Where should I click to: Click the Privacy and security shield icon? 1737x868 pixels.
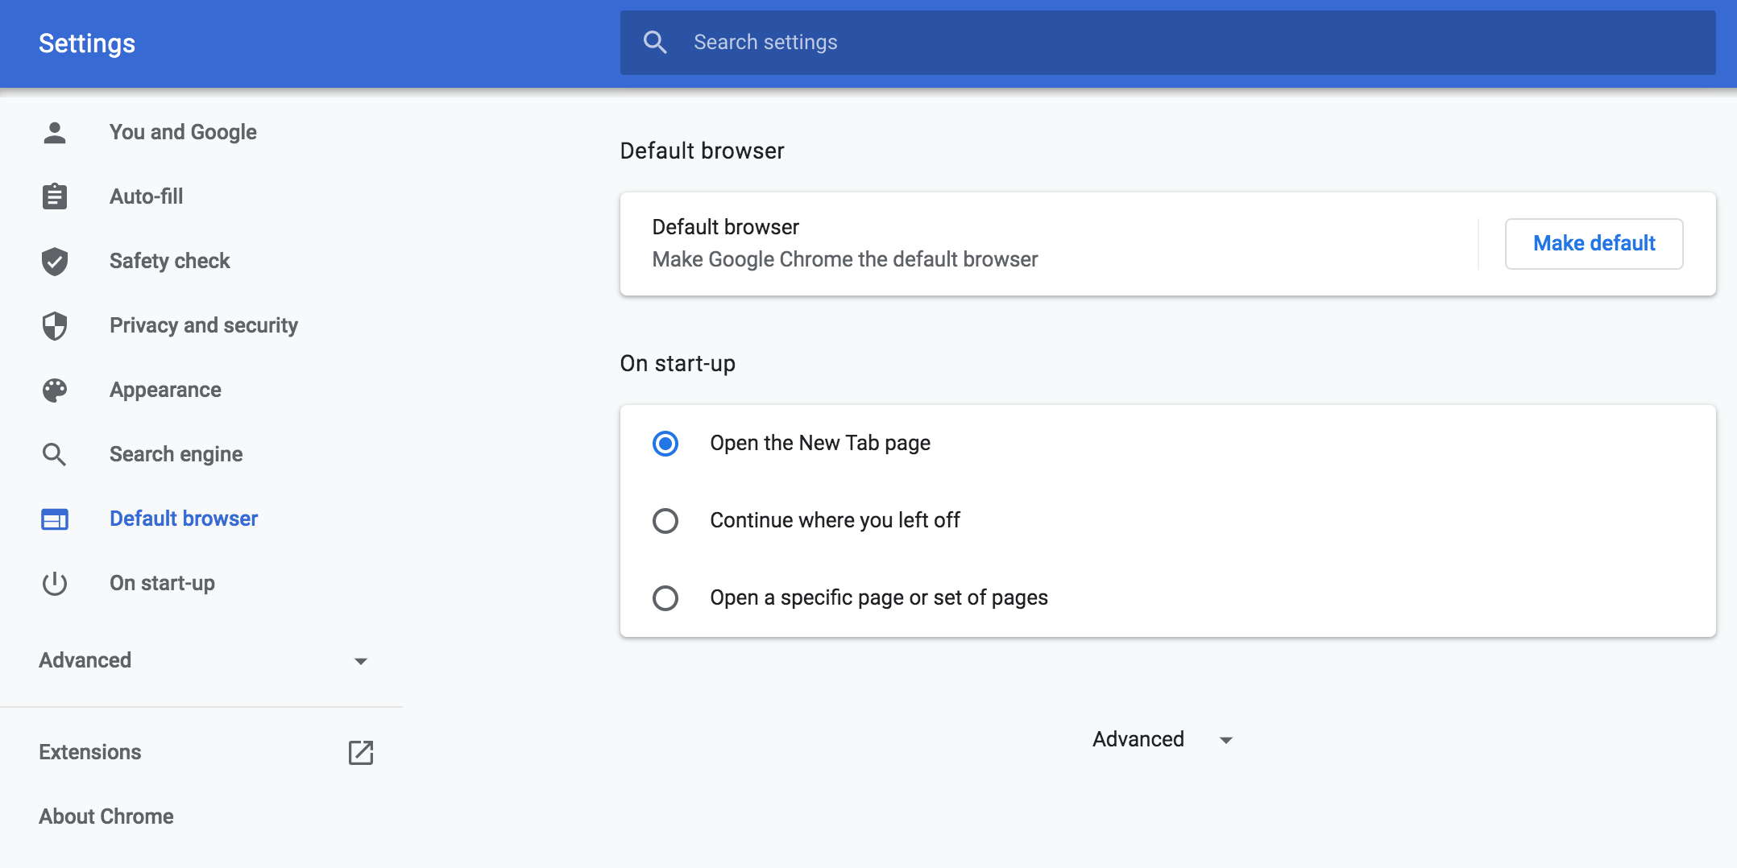tap(54, 325)
